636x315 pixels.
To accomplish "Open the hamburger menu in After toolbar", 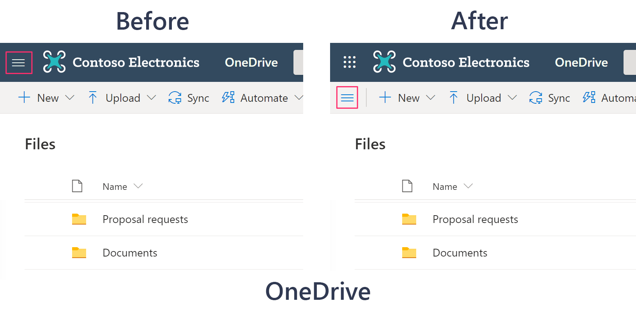I will coord(347,97).
